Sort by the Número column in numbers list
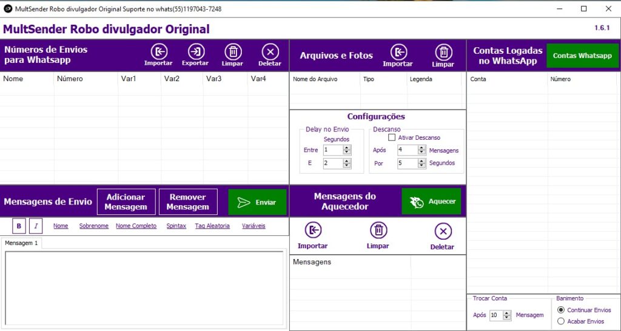This screenshot has height=331, width=621. coord(86,79)
